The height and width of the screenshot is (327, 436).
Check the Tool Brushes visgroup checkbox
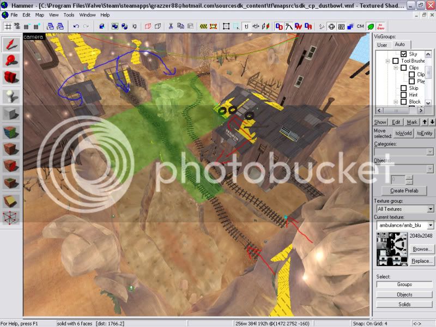tap(396, 60)
